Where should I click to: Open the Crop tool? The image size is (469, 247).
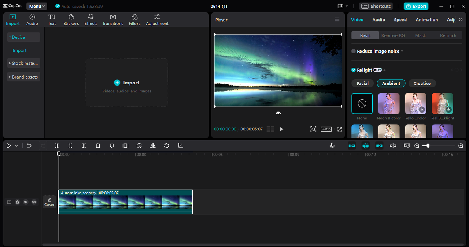[180, 145]
